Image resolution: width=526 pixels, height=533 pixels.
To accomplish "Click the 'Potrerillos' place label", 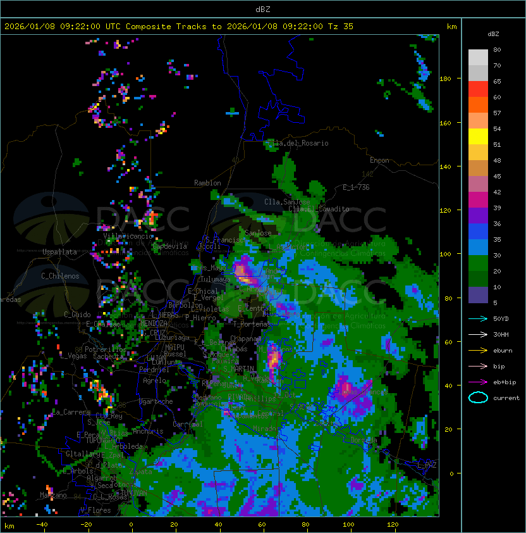I will pos(106,349).
